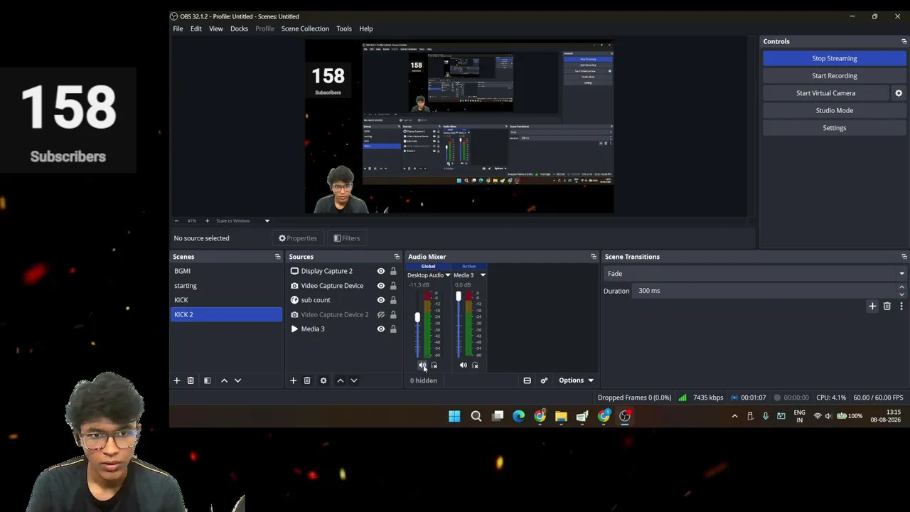
Task: Undock the Sources panel
Action: tap(397, 257)
